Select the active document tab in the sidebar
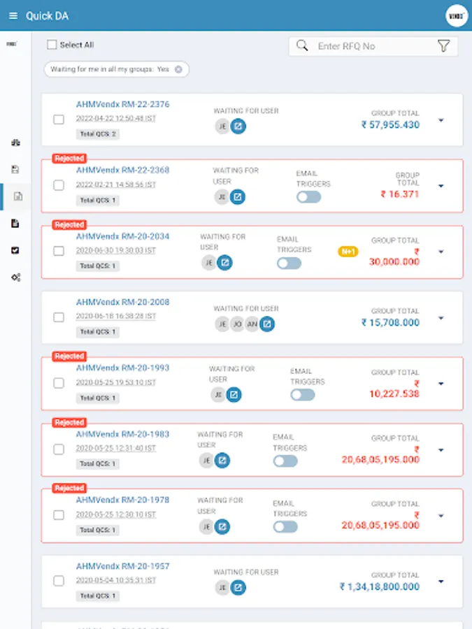 pyautogui.click(x=17, y=197)
